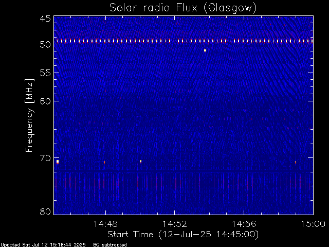Click the 60 frequency tick label

pyautogui.click(x=45, y=101)
